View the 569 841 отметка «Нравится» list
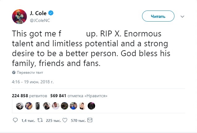 click(x=79, y=96)
